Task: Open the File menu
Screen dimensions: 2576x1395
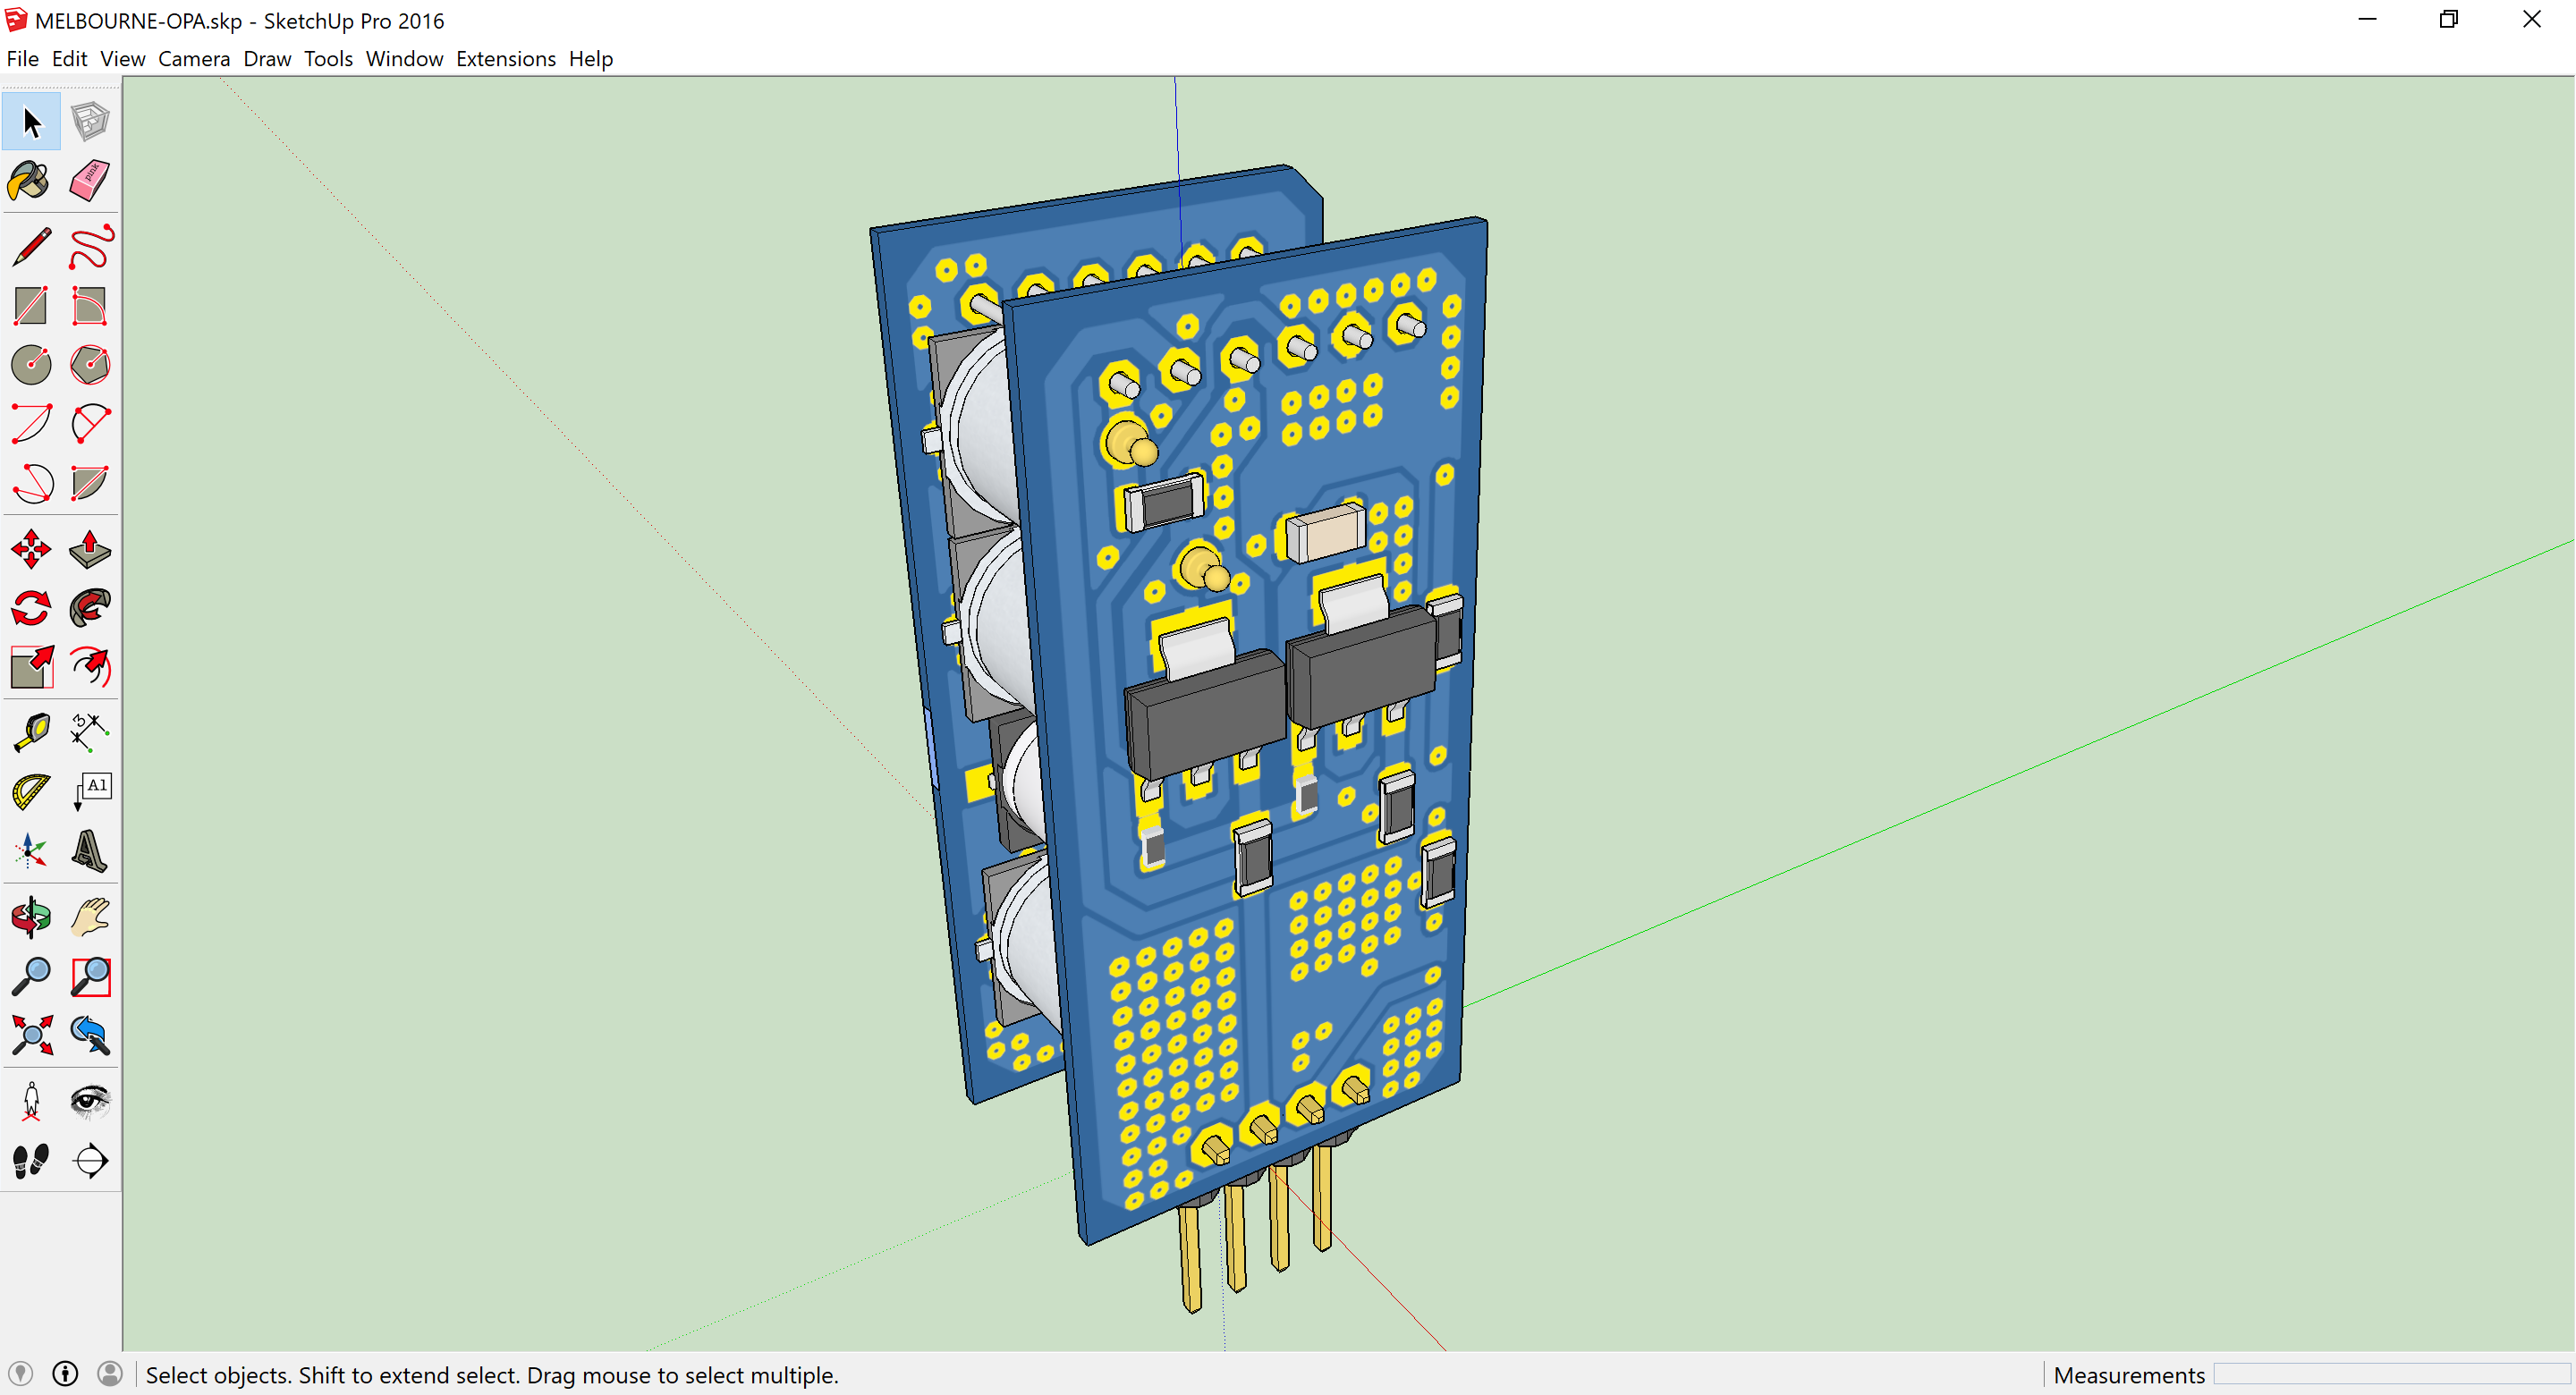Action: point(22,59)
